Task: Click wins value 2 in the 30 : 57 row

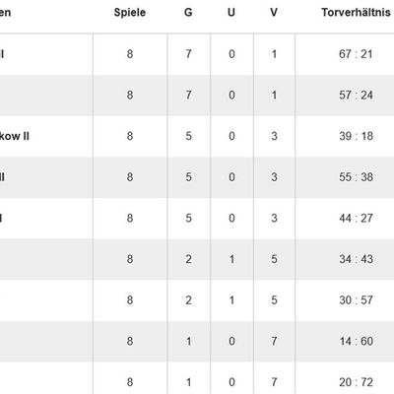Action: click(x=188, y=300)
